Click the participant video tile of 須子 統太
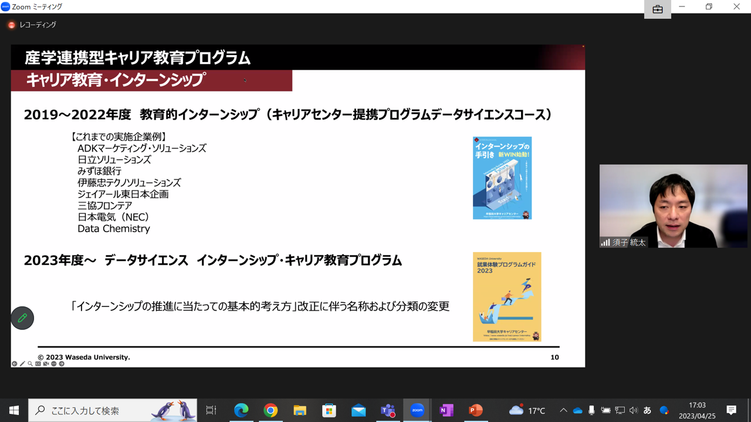The height and width of the screenshot is (422, 751). [x=674, y=206]
